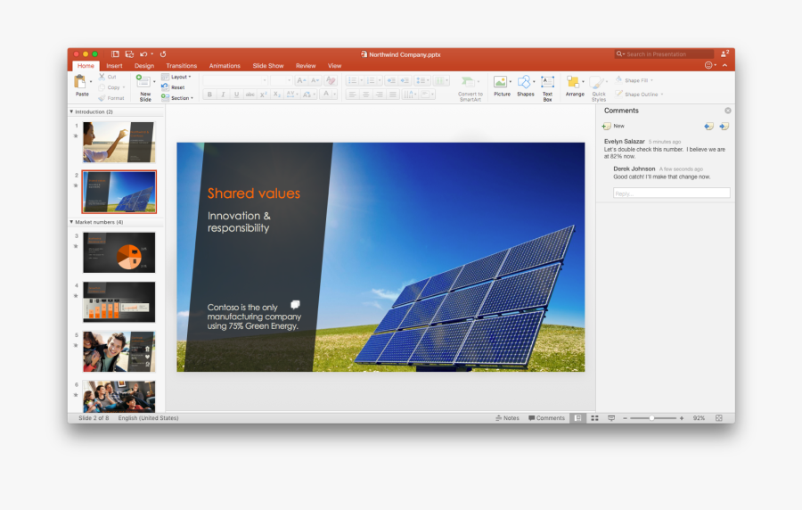Click the Reply field under Derek's comment
The width and height of the screenshot is (802, 510).
671,193
